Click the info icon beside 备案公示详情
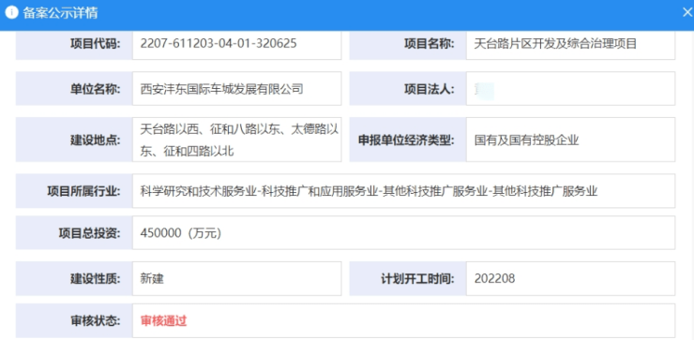Image resolution: width=694 pixels, height=340 pixels. [x=11, y=12]
